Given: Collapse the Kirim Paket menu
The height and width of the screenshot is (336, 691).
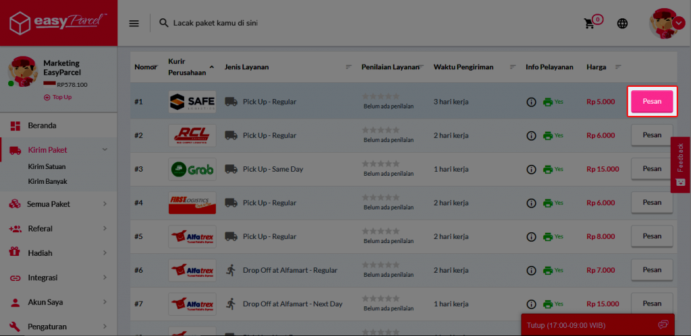Looking at the screenshot, I should pyautogui.click(x=105, y=150).
